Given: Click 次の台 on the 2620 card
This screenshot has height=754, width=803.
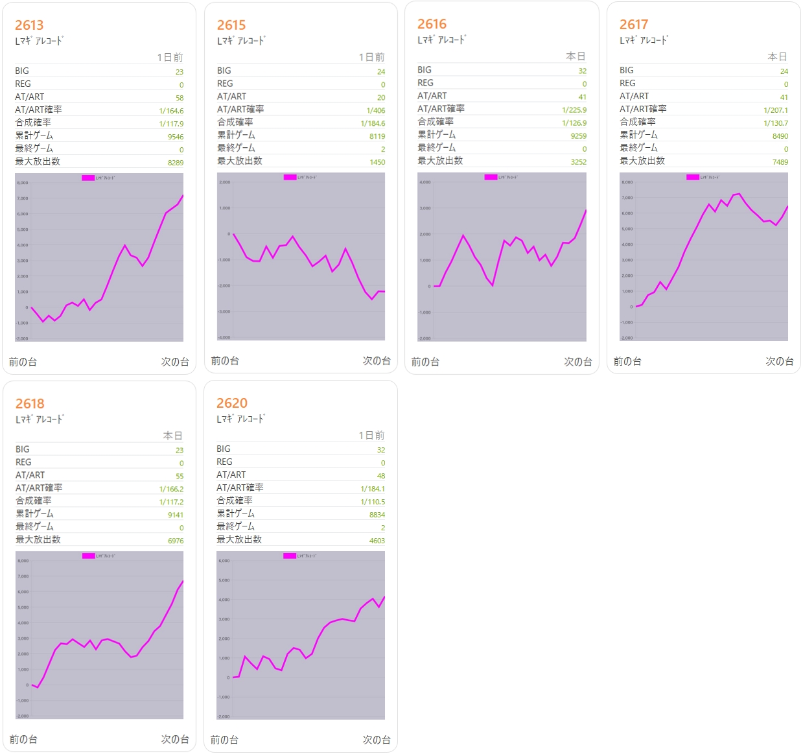Looking at the screenshot, I should [377, 740].
